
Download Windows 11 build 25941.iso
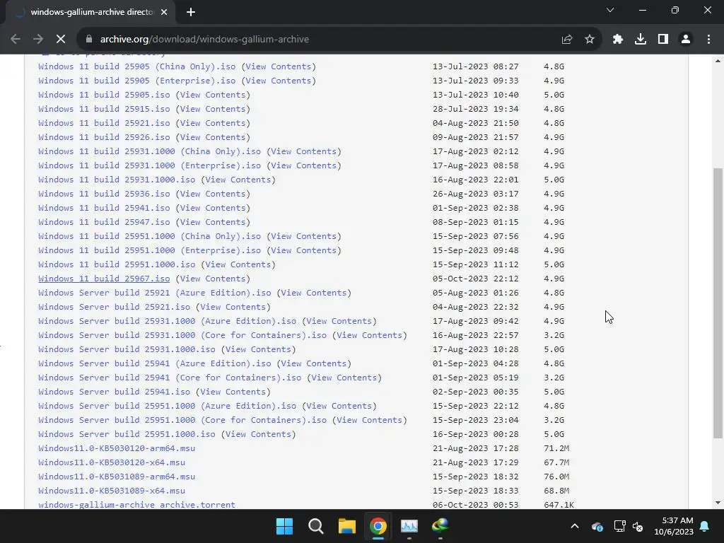pyautogui.click(x=104, y=208)
